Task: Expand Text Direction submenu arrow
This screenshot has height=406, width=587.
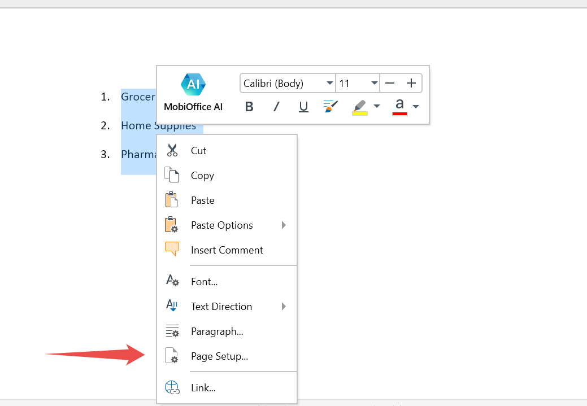Action: point(284,307)
